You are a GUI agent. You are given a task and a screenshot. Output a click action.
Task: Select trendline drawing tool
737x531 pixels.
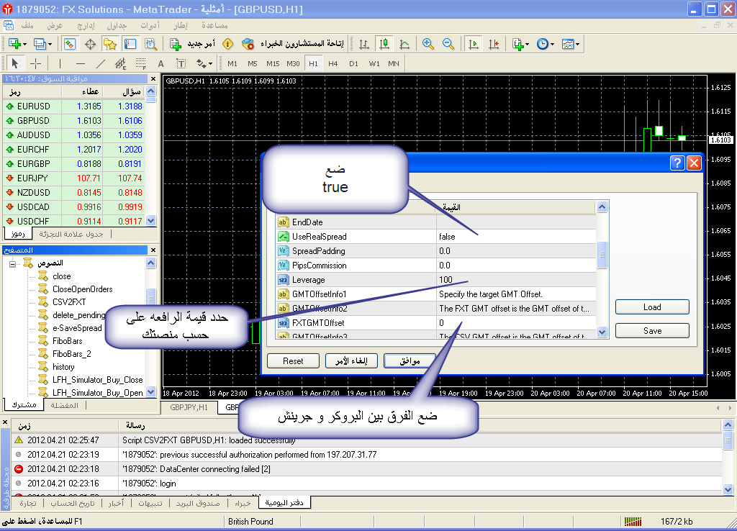(x=101, y=63)
